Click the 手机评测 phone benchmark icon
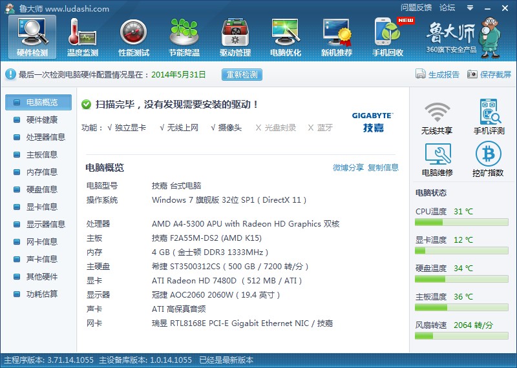 click(x=490, y=111)
